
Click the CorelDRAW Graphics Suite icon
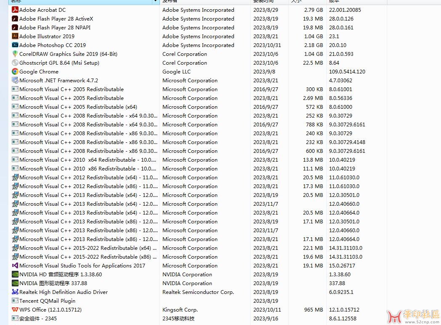pos(15,54)
